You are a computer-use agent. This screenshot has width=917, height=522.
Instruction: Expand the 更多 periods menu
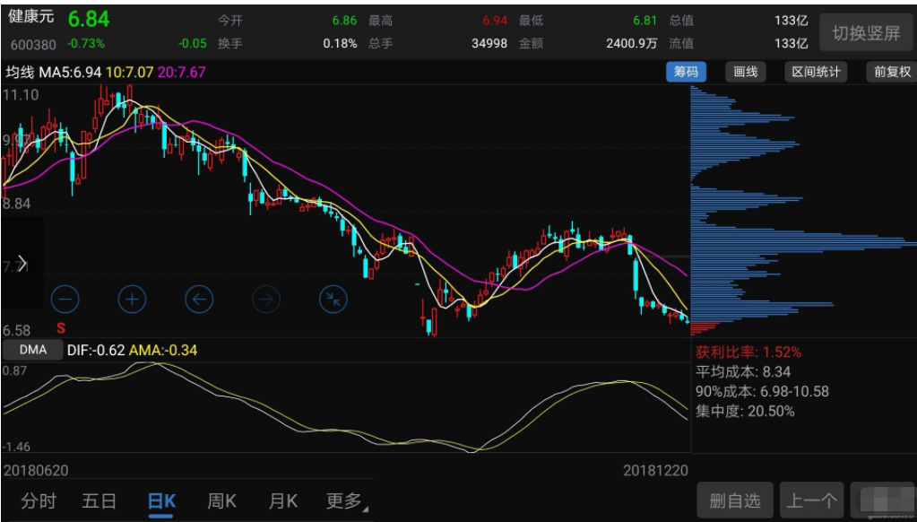point(346,501)
